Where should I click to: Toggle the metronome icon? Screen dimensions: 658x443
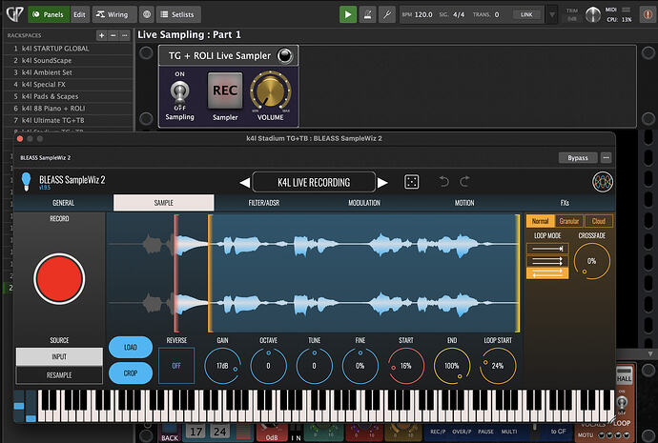click(367, 14)
